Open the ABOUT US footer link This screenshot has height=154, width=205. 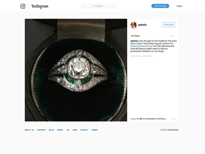point(29,130)
